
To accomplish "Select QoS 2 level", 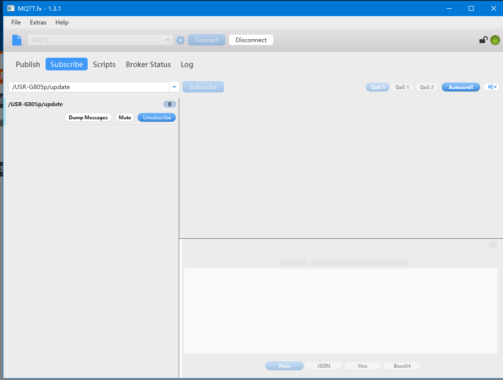I will coord(427,87).
